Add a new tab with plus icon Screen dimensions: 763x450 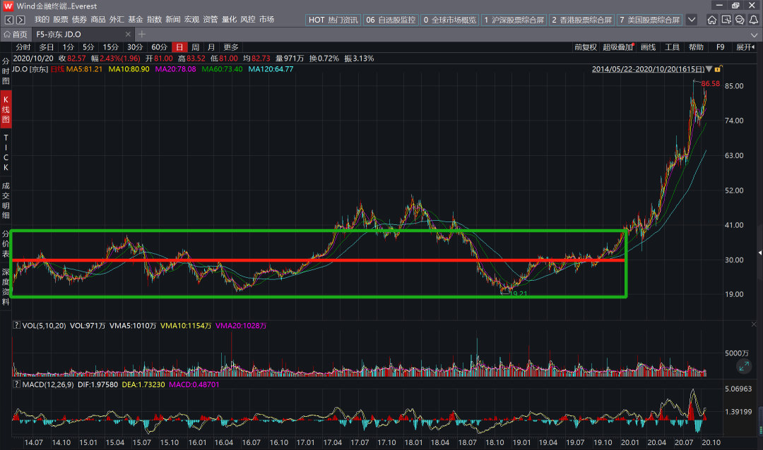[x=141, y=34]
